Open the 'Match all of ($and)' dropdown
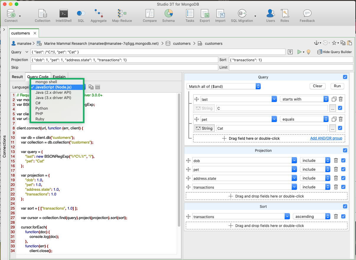 pyautogui.click(x=224, y=86)
